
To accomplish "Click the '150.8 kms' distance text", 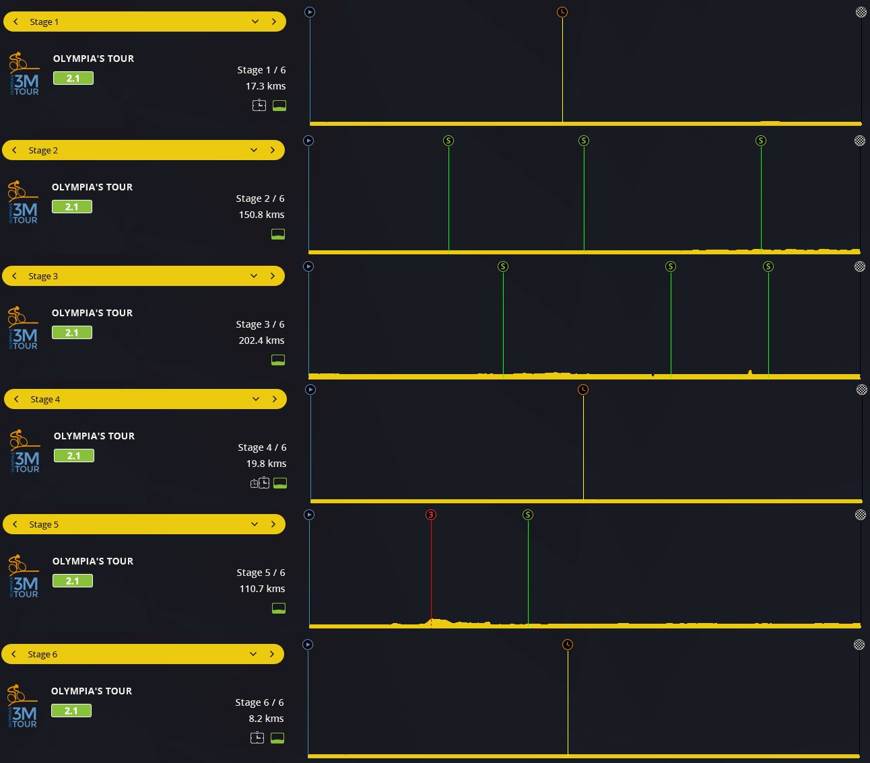I will point(261,215).
